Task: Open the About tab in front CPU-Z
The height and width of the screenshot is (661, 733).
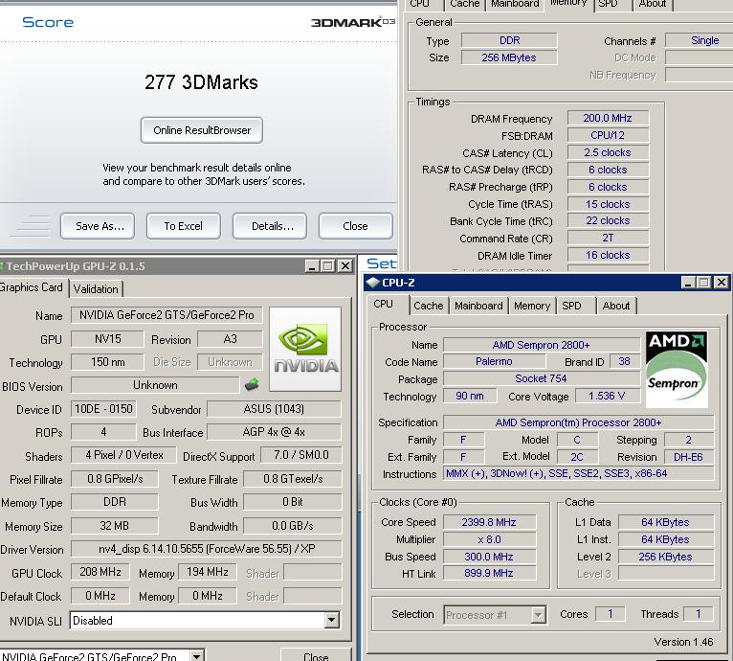Action: 615,306
